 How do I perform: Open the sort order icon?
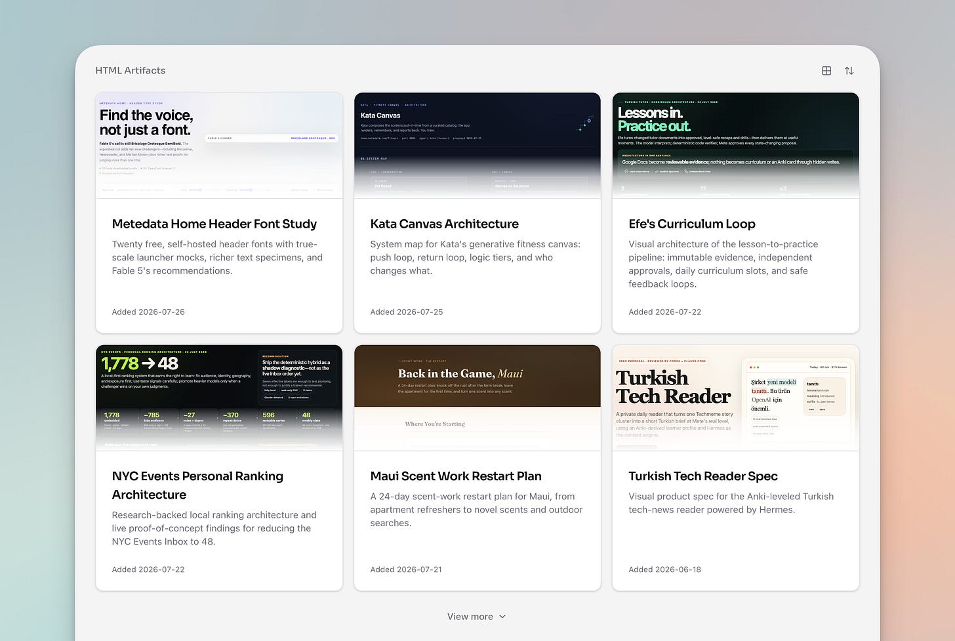tap(849, 71)
